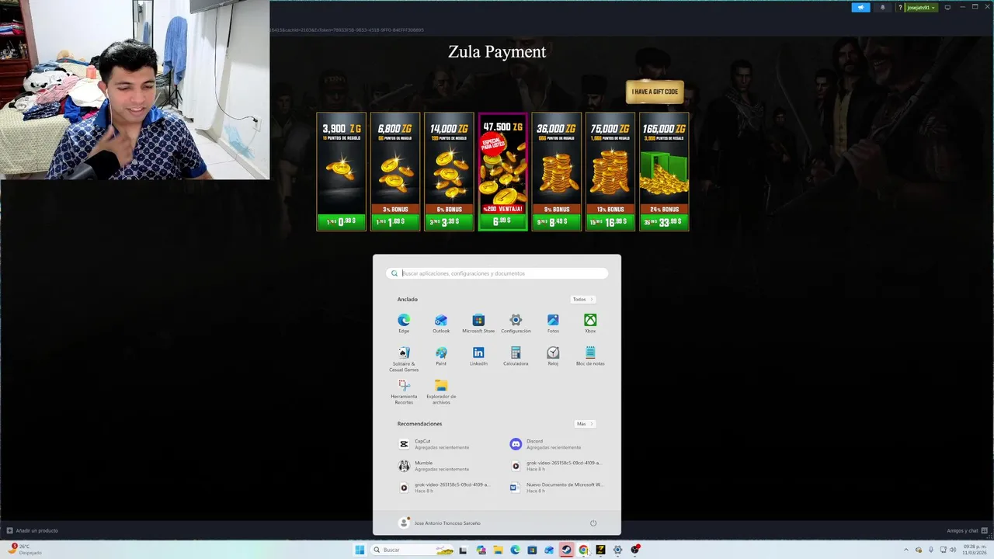The height and width of the screenshot is (559, 994).
Task: Open the Fotos app
Action: click(553, 324)
